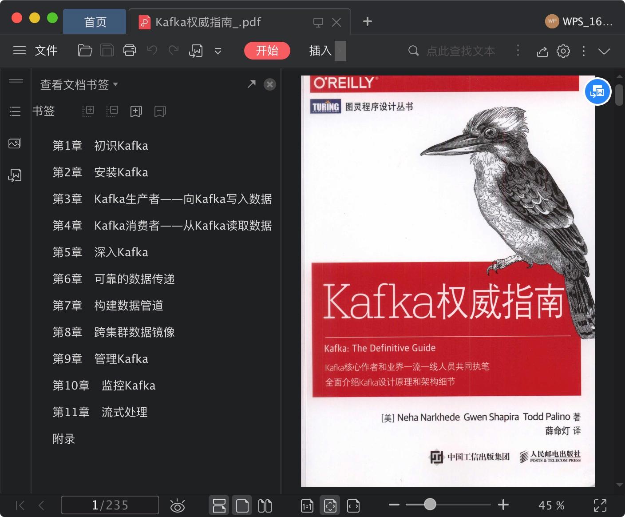The image size is (625, 517).
Task: Add a new tab with plus button
Action: click(368, 21)
